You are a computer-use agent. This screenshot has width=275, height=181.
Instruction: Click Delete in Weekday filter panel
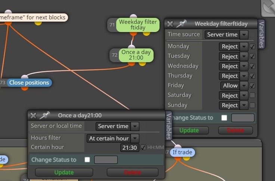pos(235,130)
